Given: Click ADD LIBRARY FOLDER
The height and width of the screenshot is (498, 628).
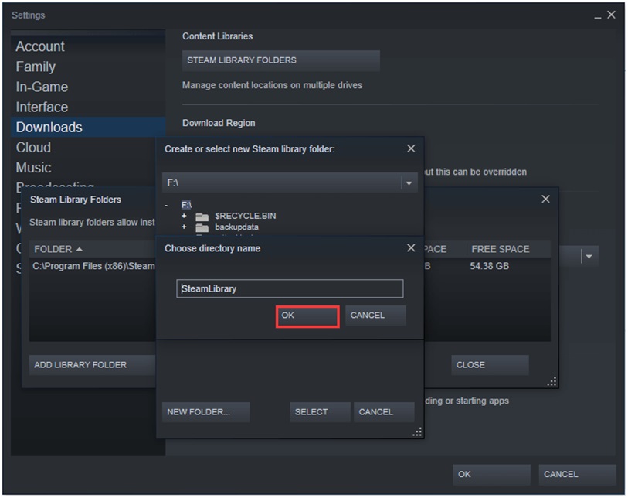Looking at the screenshot, I should pyautogui.click(x=91, y=364).
